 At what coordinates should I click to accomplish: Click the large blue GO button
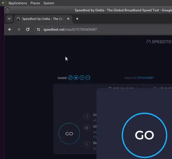pos(144,135)
